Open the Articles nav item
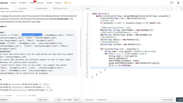The width and height of the screenshot is (183, 103). pyautogui.click(x=49, y=3)
